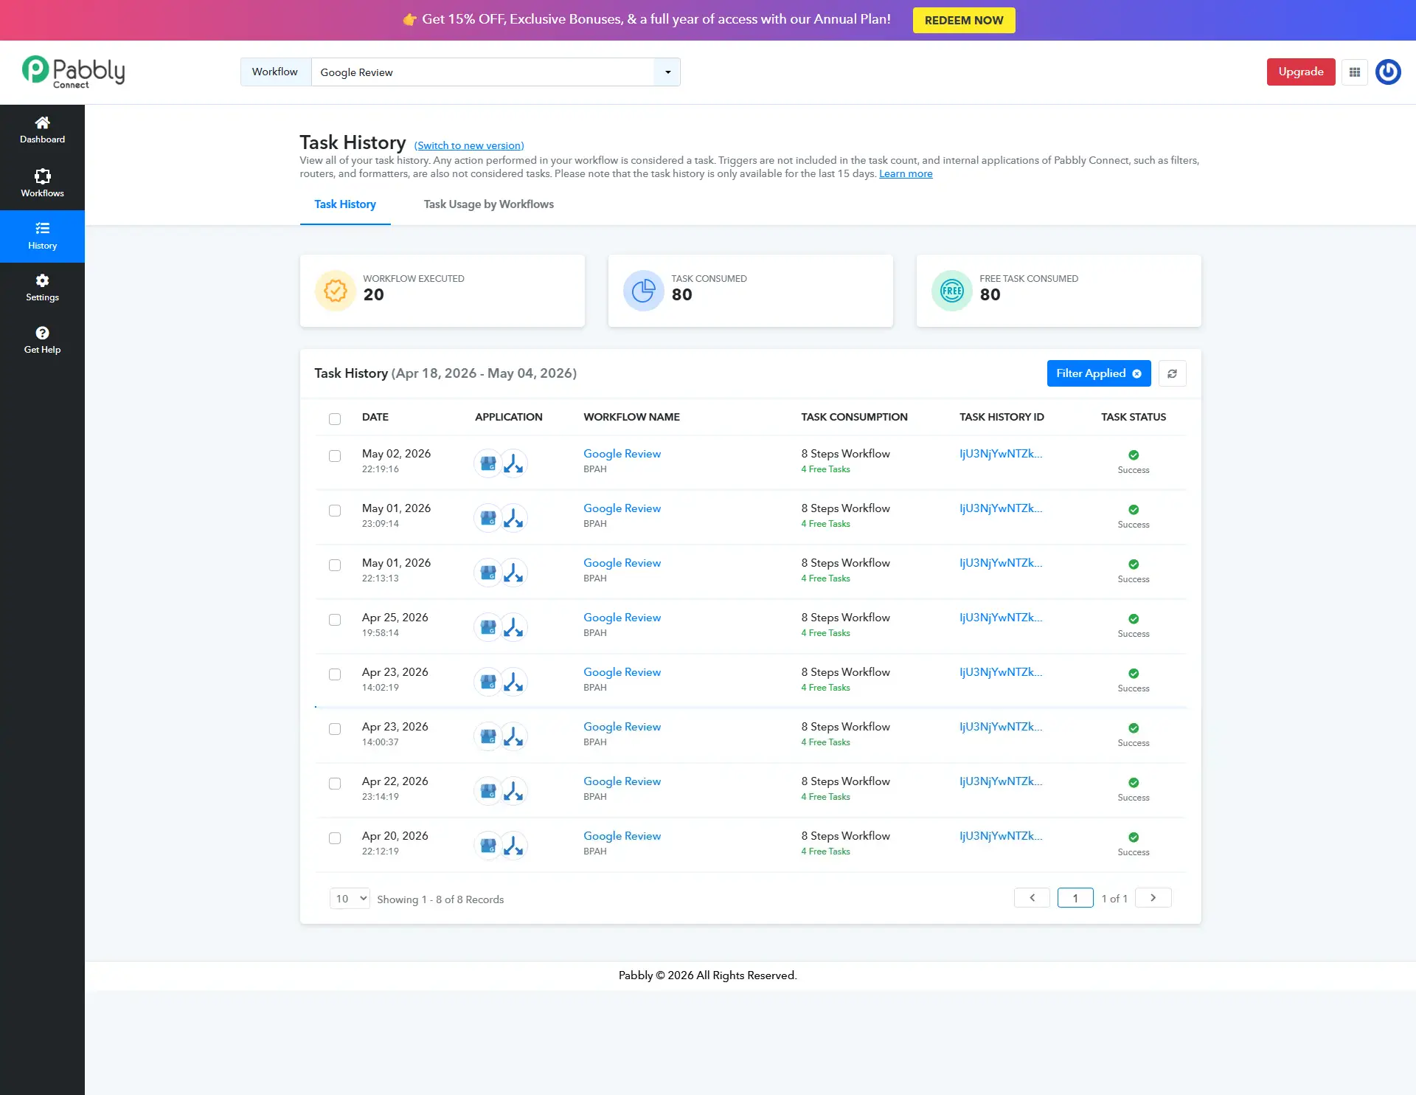Click the DATE column header
This screenshot has height=1095, width=1416.
[x=375, y=417]
